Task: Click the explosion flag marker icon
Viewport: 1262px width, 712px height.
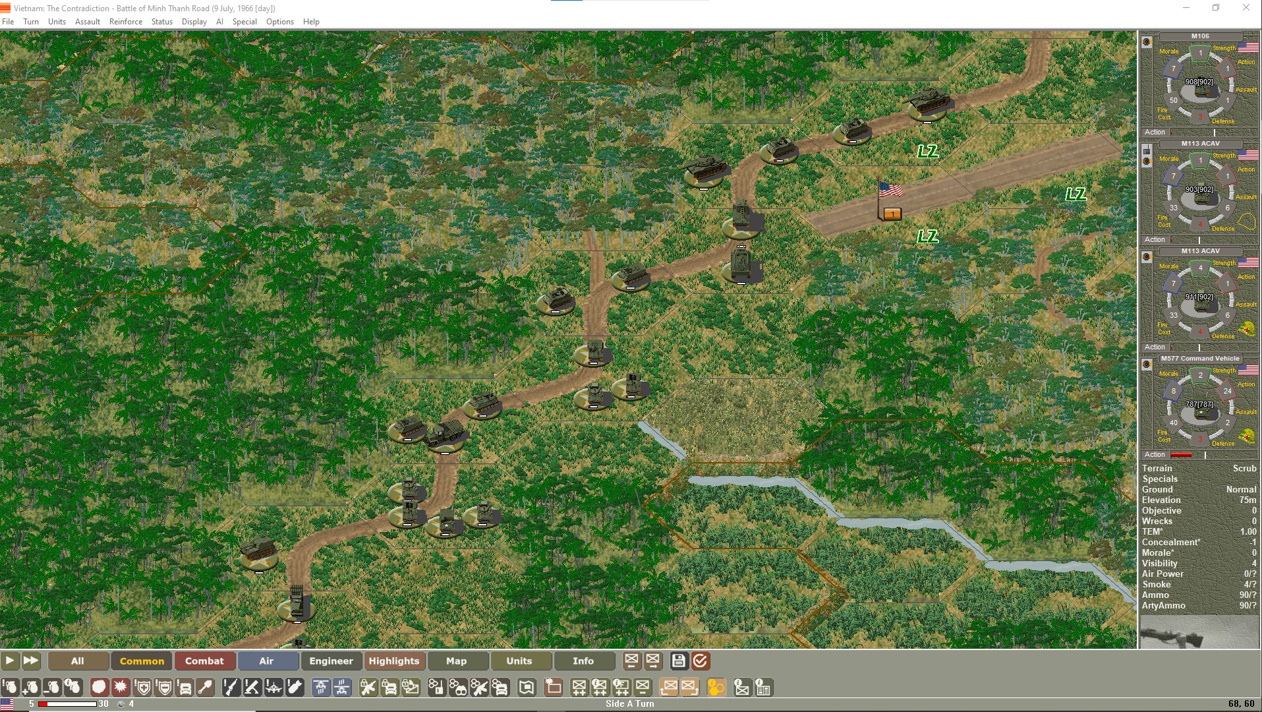Action: 553,688
